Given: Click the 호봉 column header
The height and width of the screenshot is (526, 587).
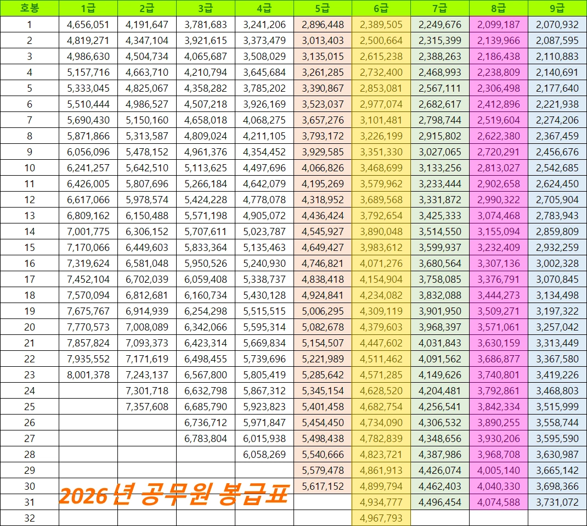Looking at the screenshot, I should (x=30, y=8).
